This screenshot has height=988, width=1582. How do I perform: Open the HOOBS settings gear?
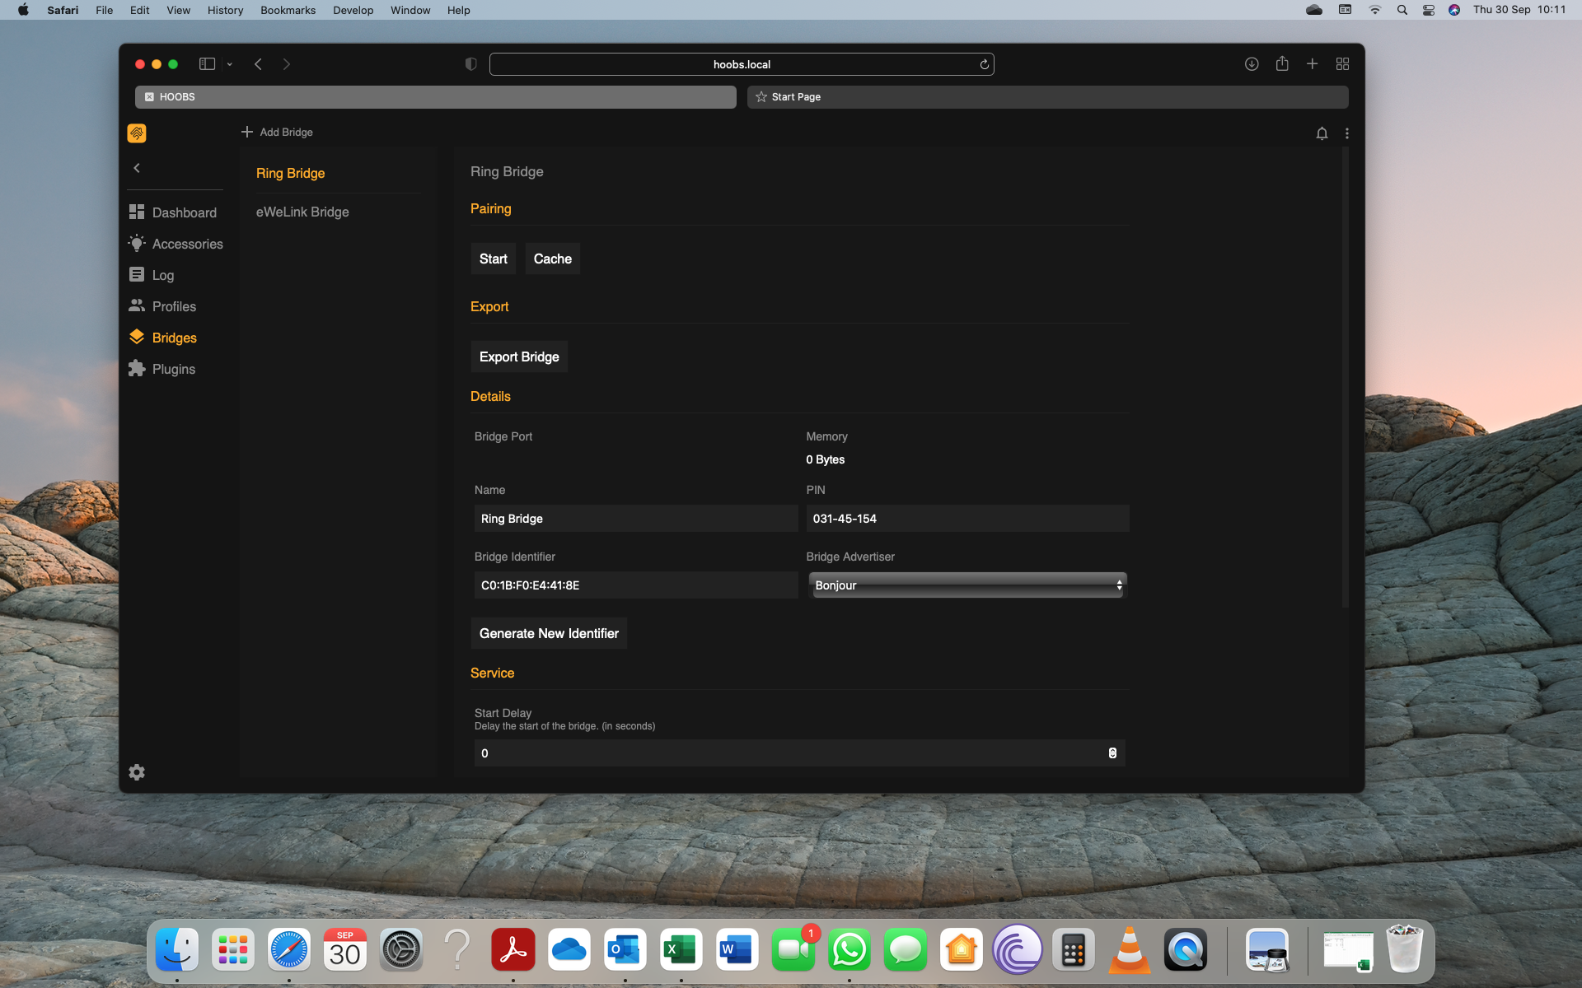pos(137,772)
